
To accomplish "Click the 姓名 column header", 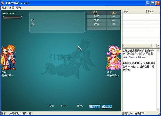I will [134, 12].
